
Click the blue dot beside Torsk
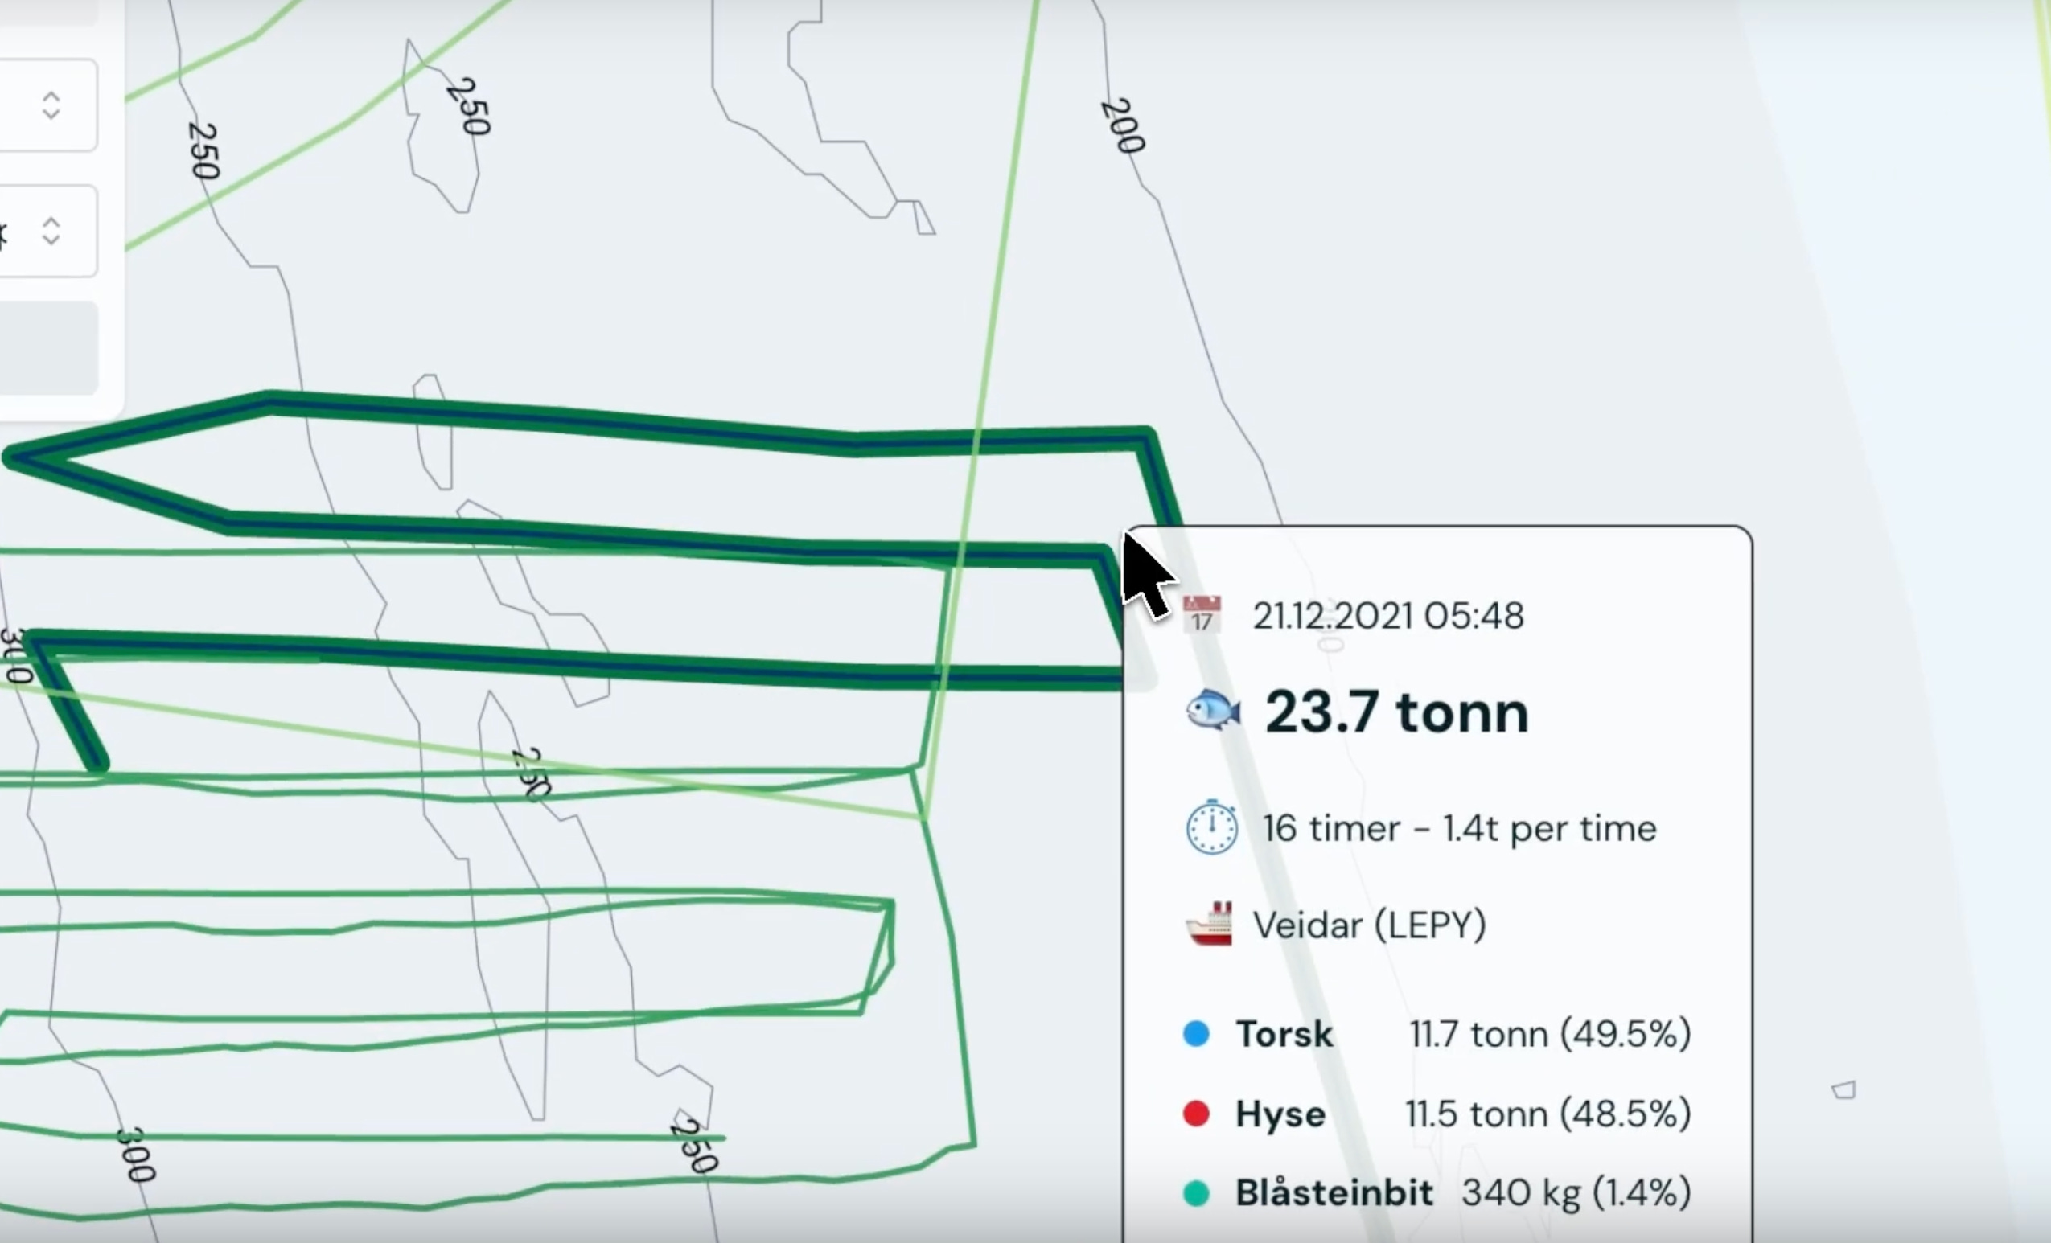point(1196,1034)
